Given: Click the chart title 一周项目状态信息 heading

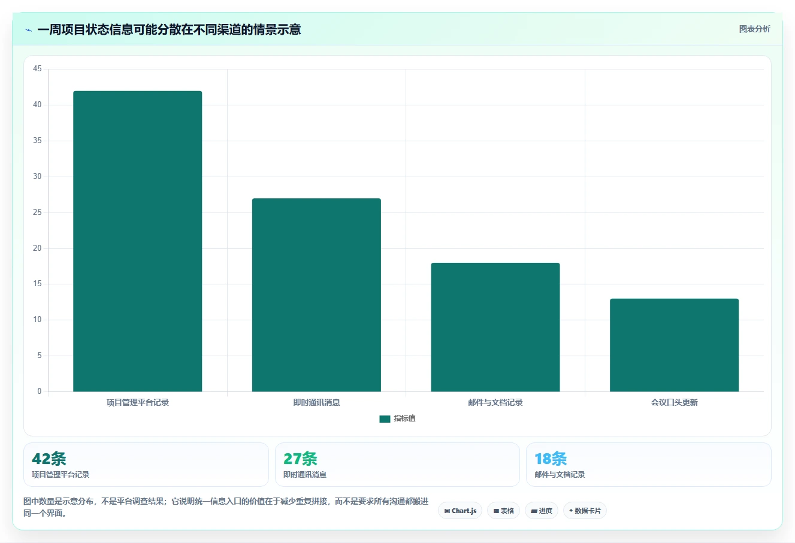Looking at the screenshot, I should tap(169, 29).
